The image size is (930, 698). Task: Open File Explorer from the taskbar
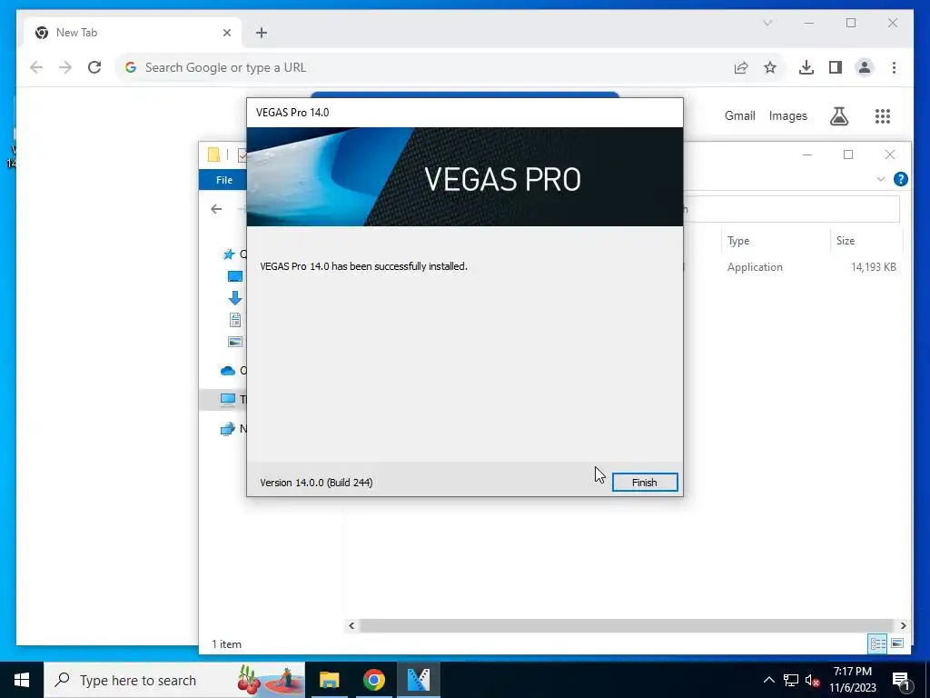point(329,680)
